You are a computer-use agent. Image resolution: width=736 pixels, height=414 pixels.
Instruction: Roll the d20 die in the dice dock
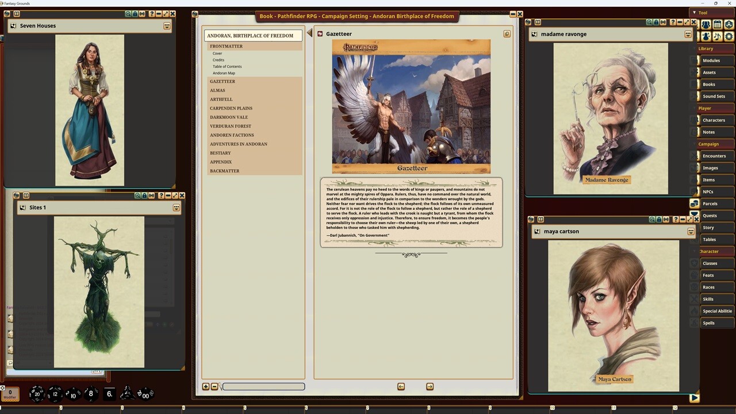tap(36, 393)
